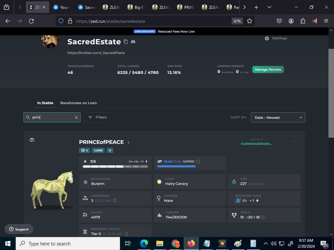334x250 pixels.
Task: Open a new browser tab
Action: pyautogui.click(x=256, y=7)
